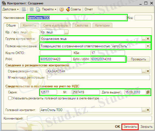Toggle головной организации в счете-фактуре checkbox
The width and height of the screenshot is (155, 131).
click(10, 98)
